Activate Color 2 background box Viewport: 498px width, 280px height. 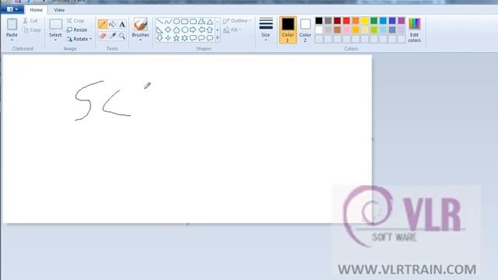click(305, 30)
